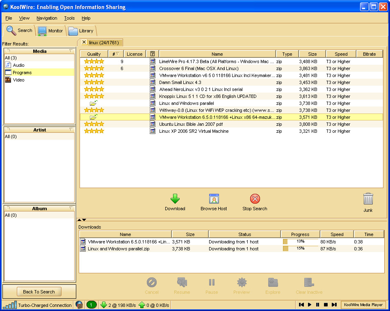Sort results by the Size column header

pos(312,54)
